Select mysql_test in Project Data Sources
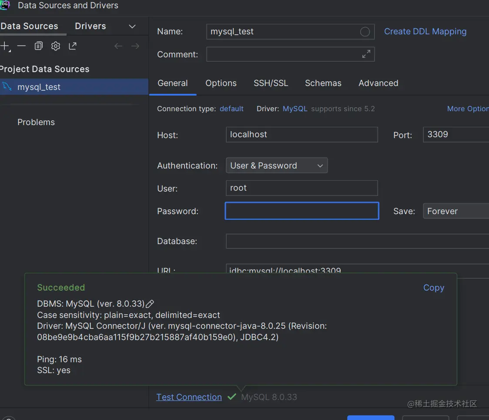Viewport: 489px width, 420px height. (74, 87)
